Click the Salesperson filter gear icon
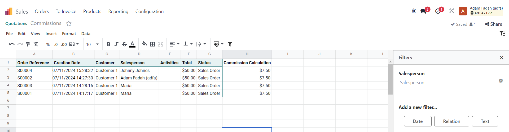This screenshot has width=509, height=132. pyautogui.click(x=501, y=81)
